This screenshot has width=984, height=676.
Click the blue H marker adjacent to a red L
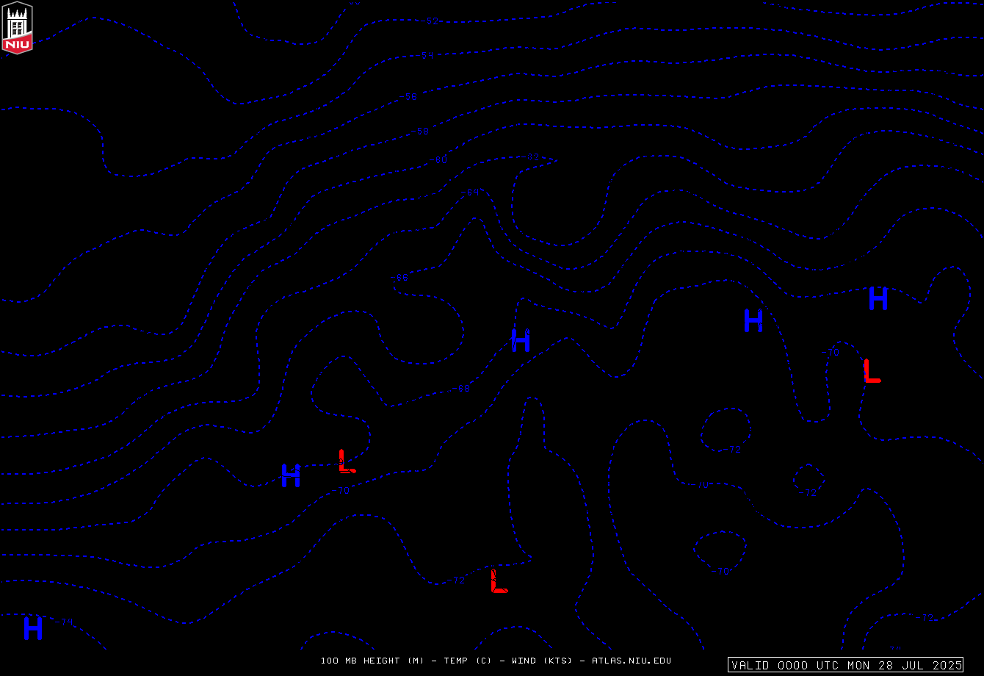(x=291, y=476)
